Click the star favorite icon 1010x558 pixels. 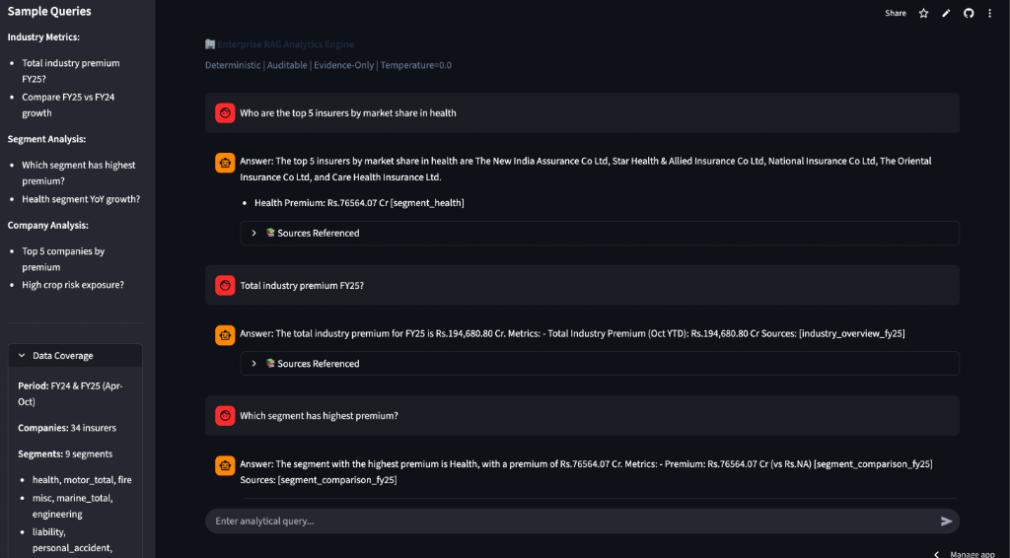point(924,13)
